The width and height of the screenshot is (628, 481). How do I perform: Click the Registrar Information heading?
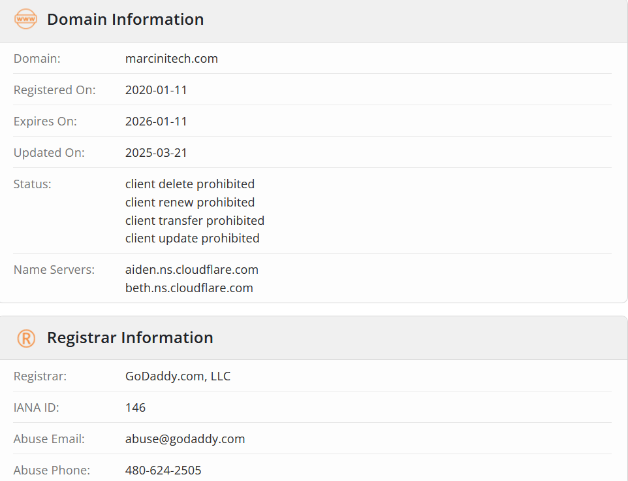(x=130, y=337)
